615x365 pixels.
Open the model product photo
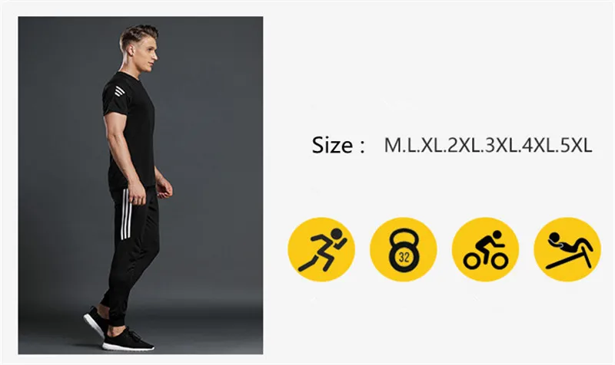point(141,185)
